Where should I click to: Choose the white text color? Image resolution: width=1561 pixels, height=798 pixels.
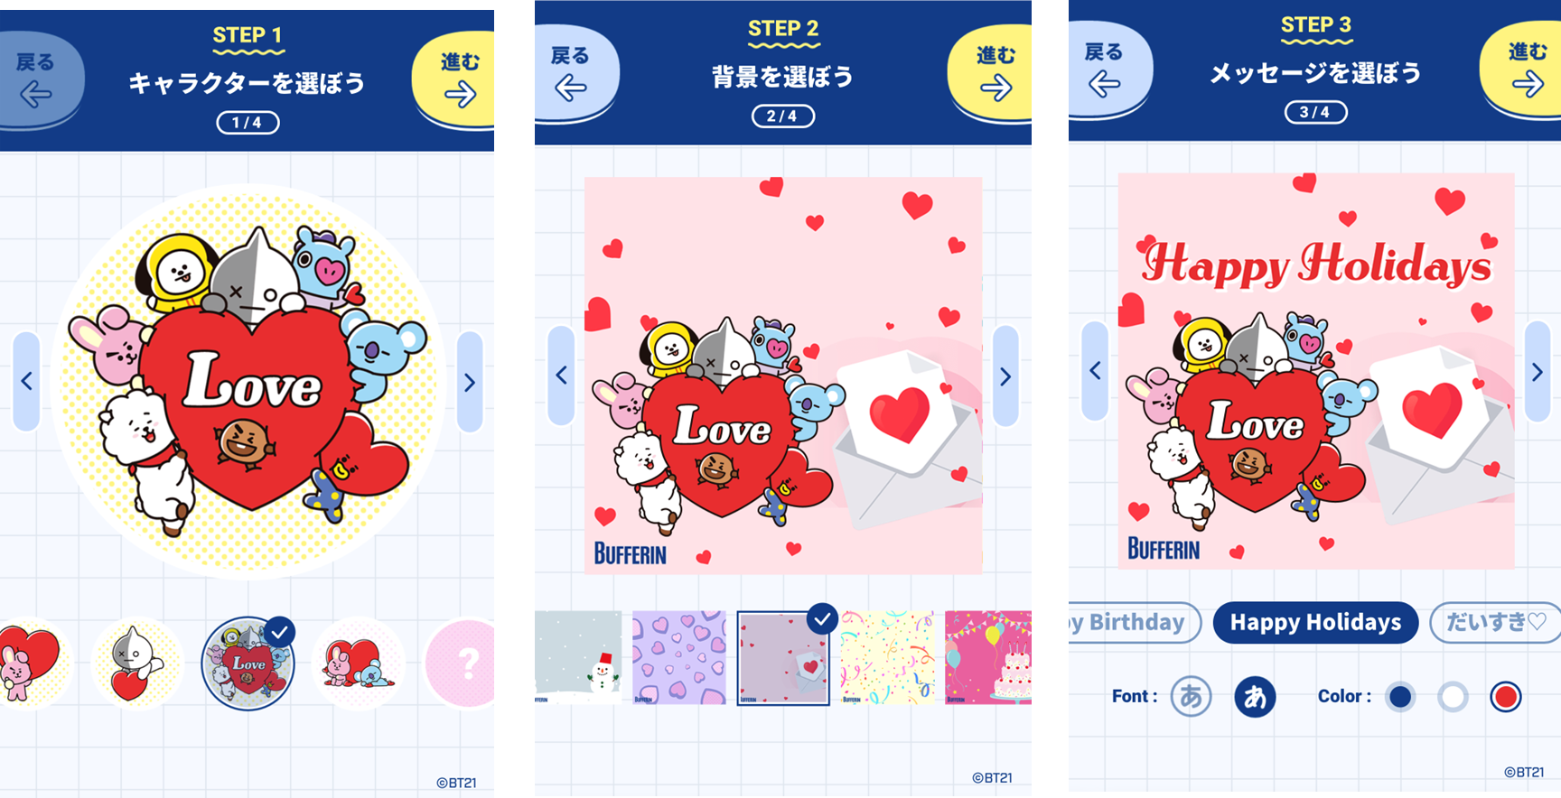pos(1453,697)
